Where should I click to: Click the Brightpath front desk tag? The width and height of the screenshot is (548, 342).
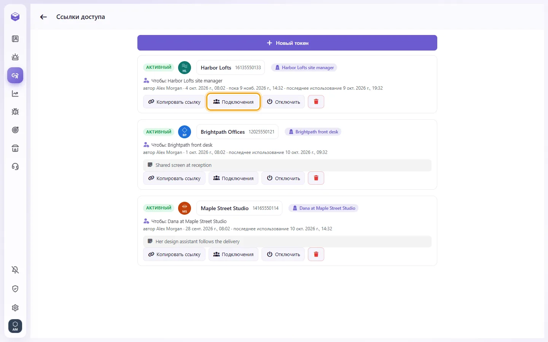point(313,132)
